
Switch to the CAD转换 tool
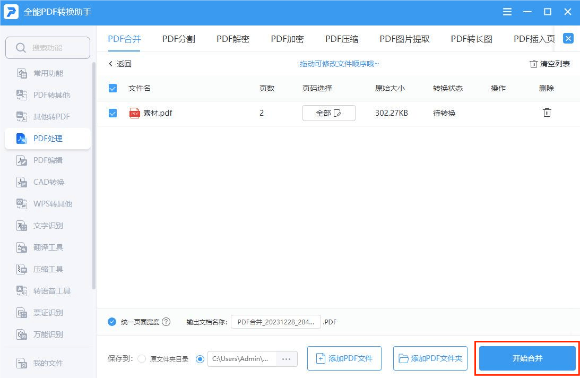[x=49, y=182]
